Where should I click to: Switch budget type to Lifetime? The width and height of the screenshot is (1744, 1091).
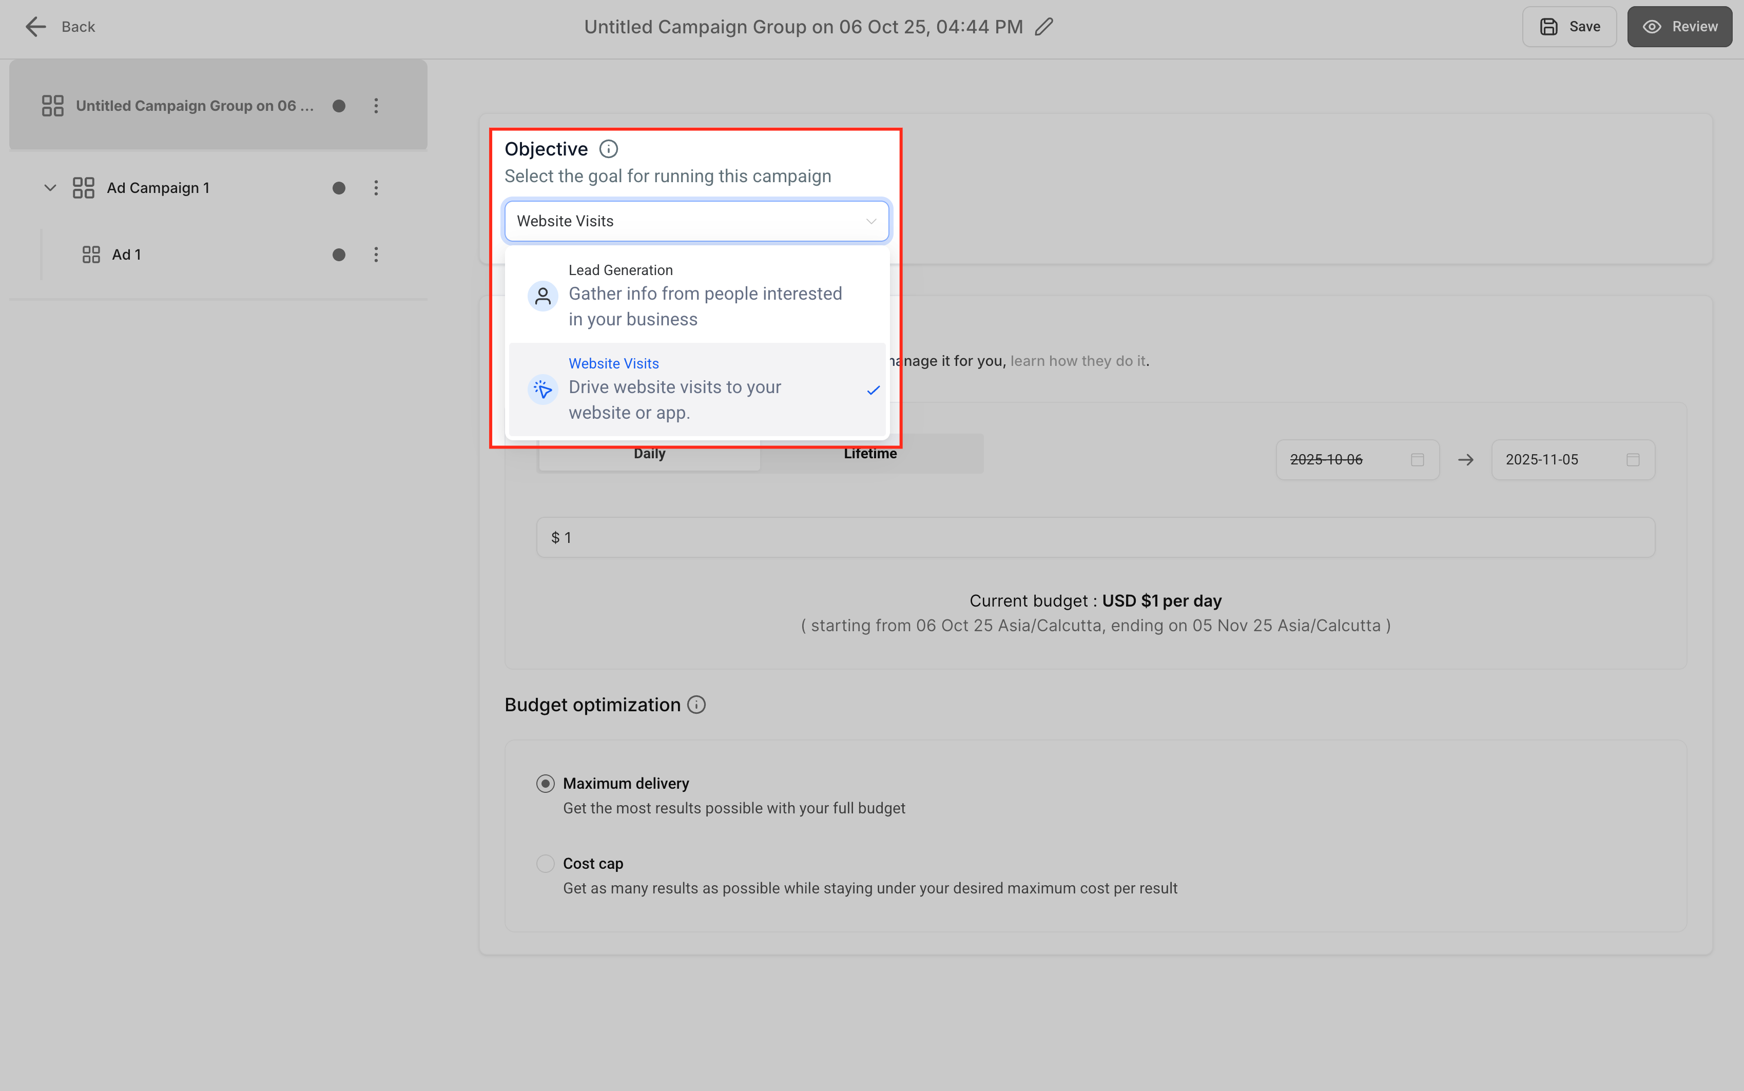point(870,454)
